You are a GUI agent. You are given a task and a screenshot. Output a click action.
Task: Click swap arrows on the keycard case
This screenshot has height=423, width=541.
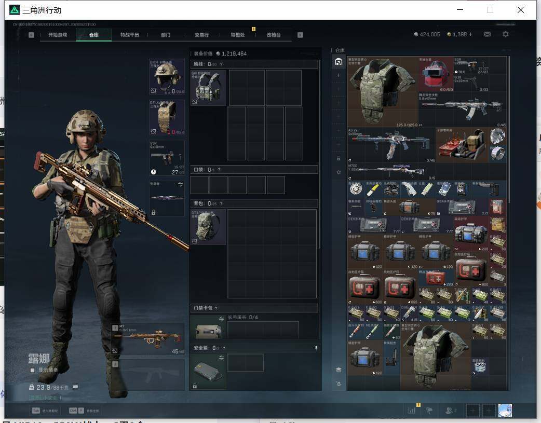click(x=222, y=319)
